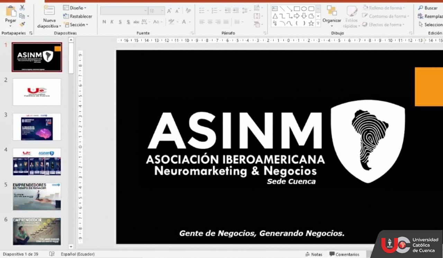The height and width of the screenshot is (258, 443).
Task: Select the star shape in gallery
Action: point(311,23)
